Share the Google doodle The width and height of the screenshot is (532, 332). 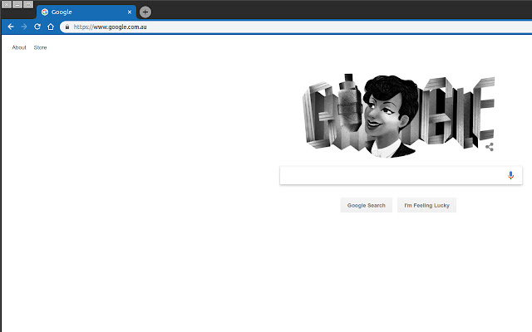point(490,147)
